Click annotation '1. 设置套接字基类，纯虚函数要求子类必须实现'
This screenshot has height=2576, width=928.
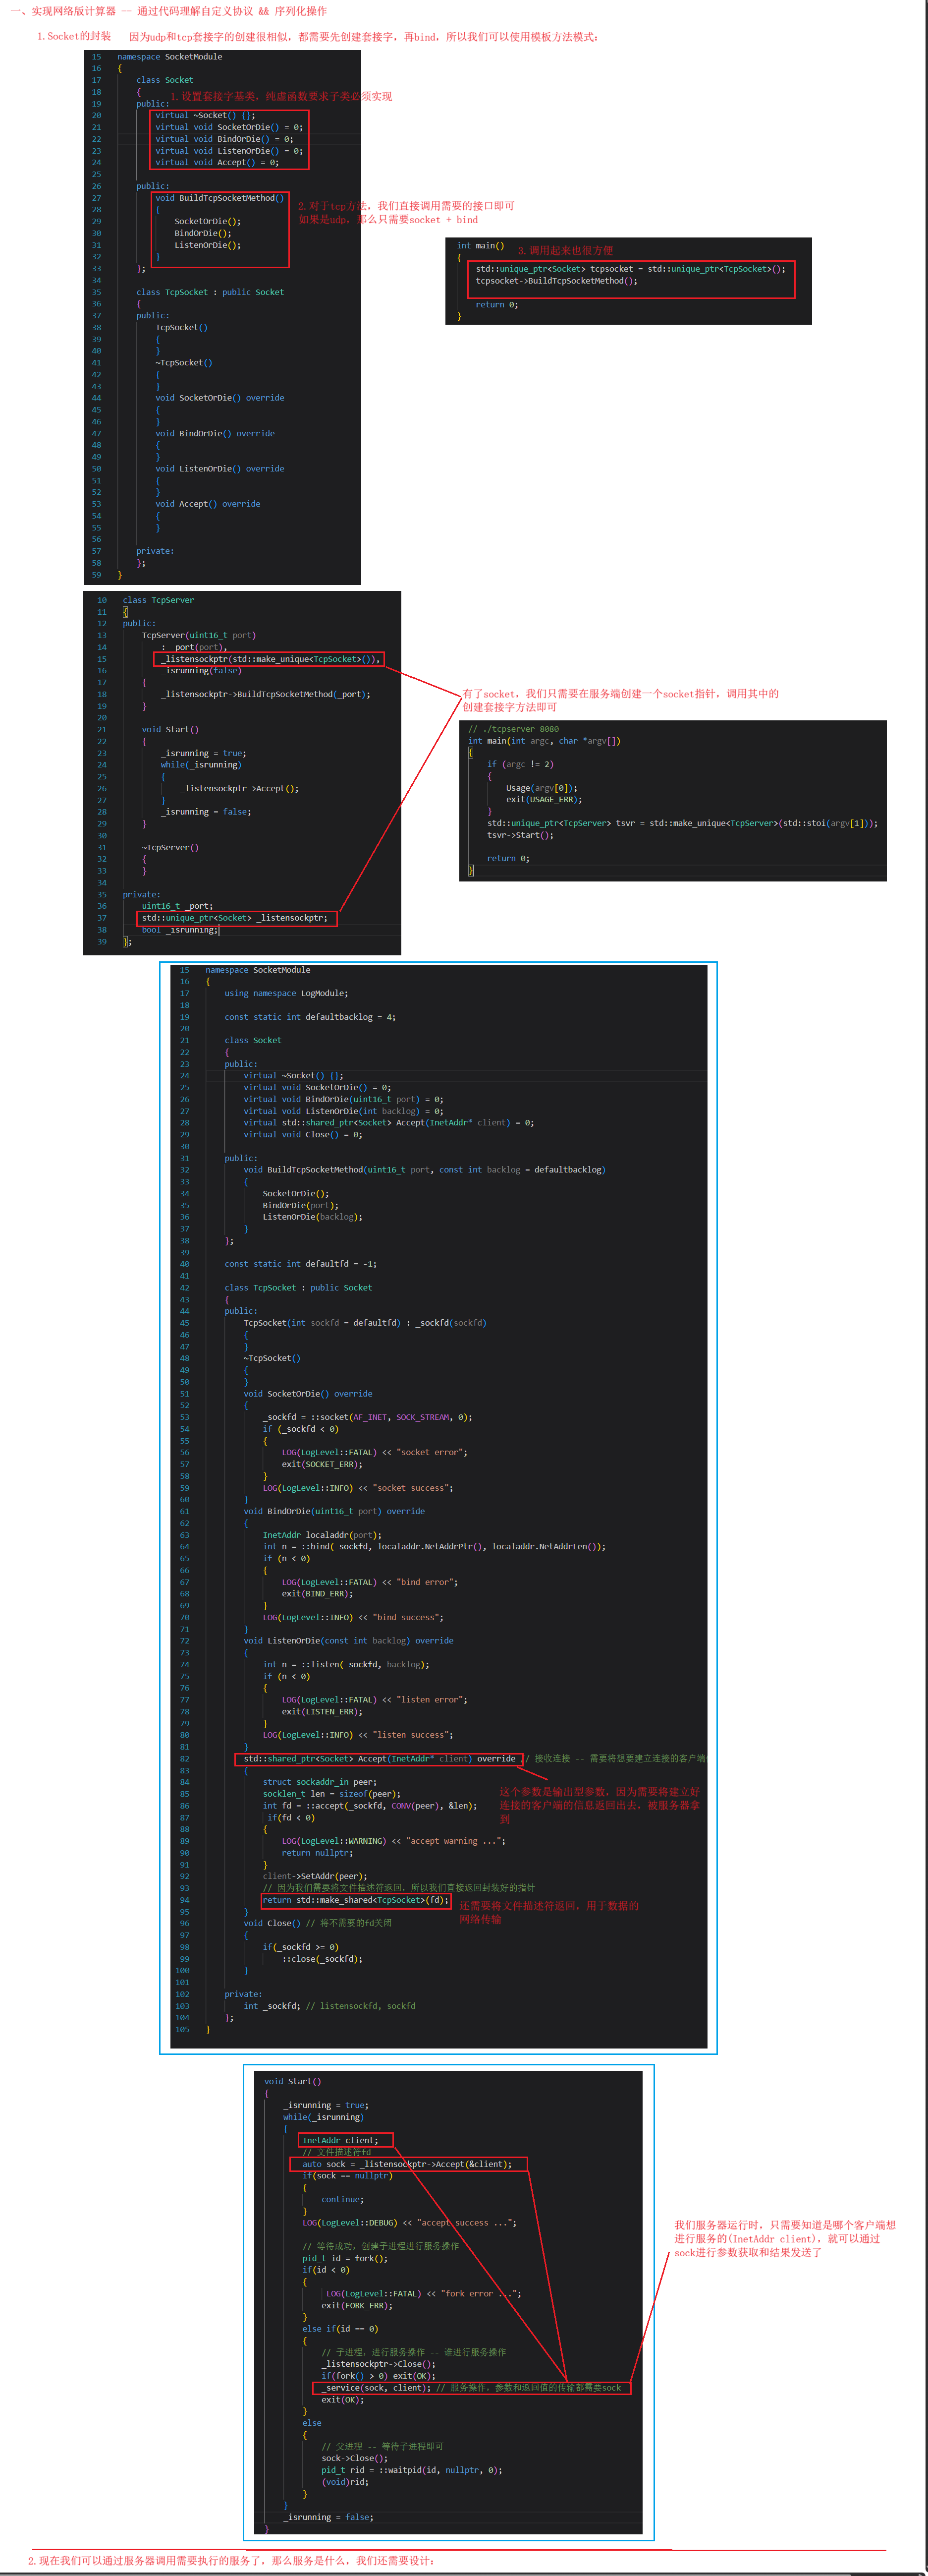pyautogui.click(x=281, y=96)
